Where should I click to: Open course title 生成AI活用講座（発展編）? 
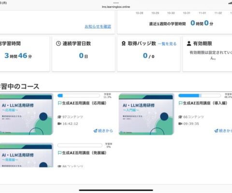tap(84, 153)
